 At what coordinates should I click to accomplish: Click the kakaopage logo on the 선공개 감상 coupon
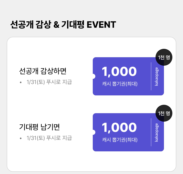[157, 76]
